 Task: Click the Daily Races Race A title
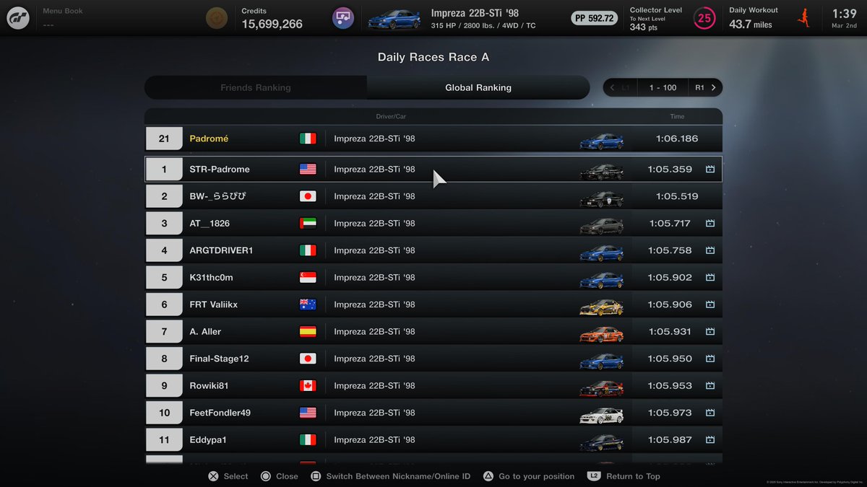tap(433, 57)
